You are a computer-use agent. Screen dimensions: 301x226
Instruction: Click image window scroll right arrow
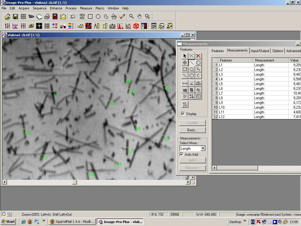click(x=188, y=182)
